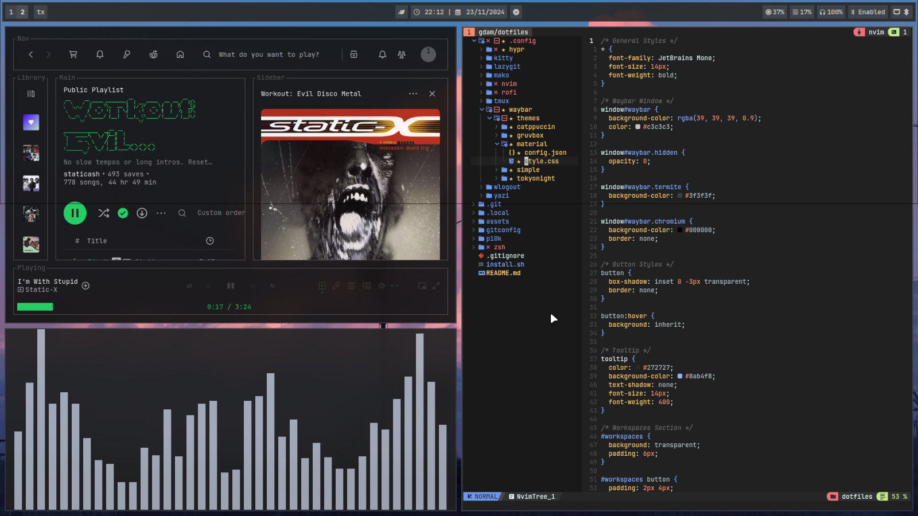Sort tracks by the Title column header
This screenshot has height=516, width=918.
tap(97, 241)
